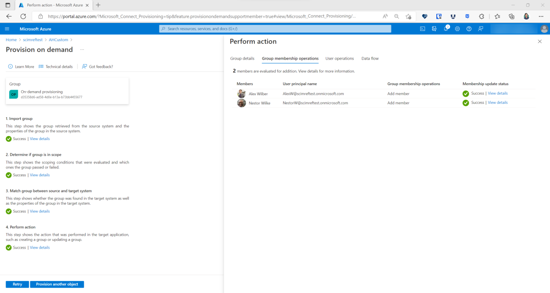Click the Membership update status column header
The width and height of the screenshot is (550, 293).
coord(485,84)
